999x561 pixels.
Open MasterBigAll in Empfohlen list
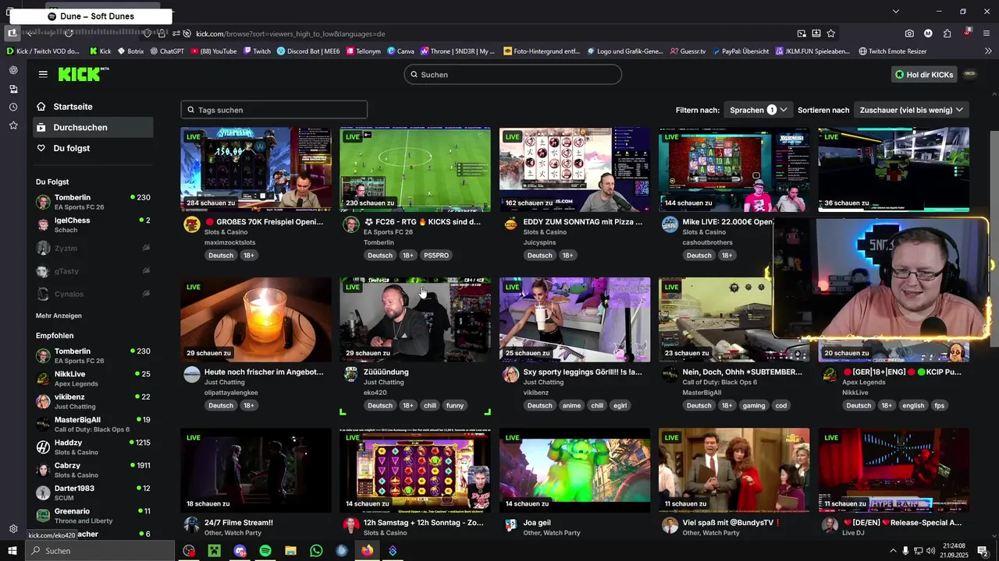click(x=93, y=424)
